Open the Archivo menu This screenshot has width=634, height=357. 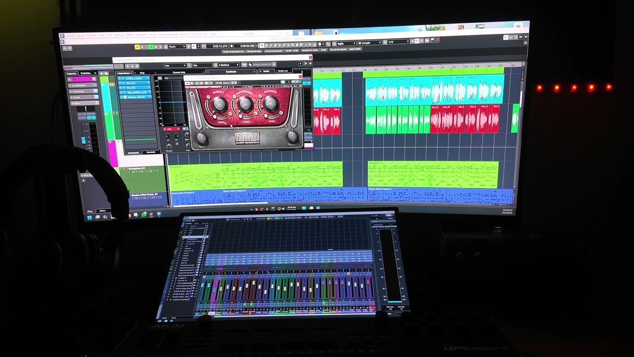coord(70,36)
